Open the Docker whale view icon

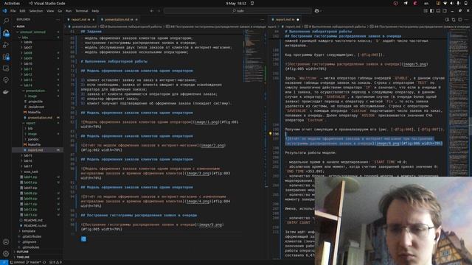click(x=6, y=92)
